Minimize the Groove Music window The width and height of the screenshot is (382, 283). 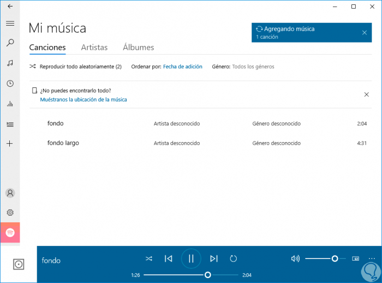(x=335, y=7)
